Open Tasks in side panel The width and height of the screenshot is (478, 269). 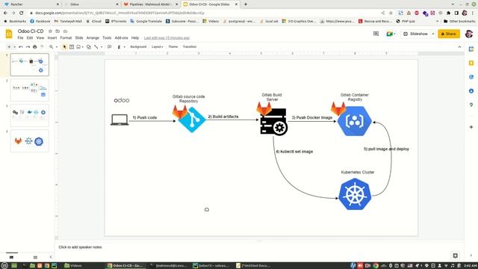(471, 77)
